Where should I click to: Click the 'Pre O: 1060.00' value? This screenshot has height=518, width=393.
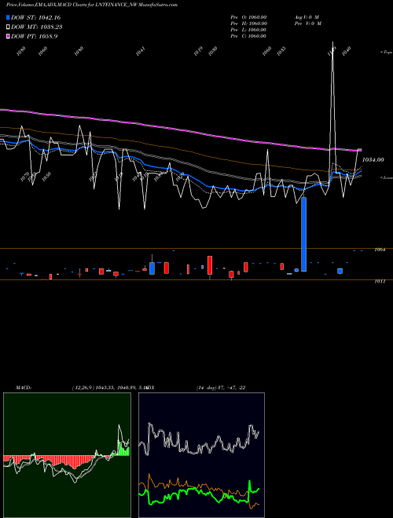click(x=248, y=17)
